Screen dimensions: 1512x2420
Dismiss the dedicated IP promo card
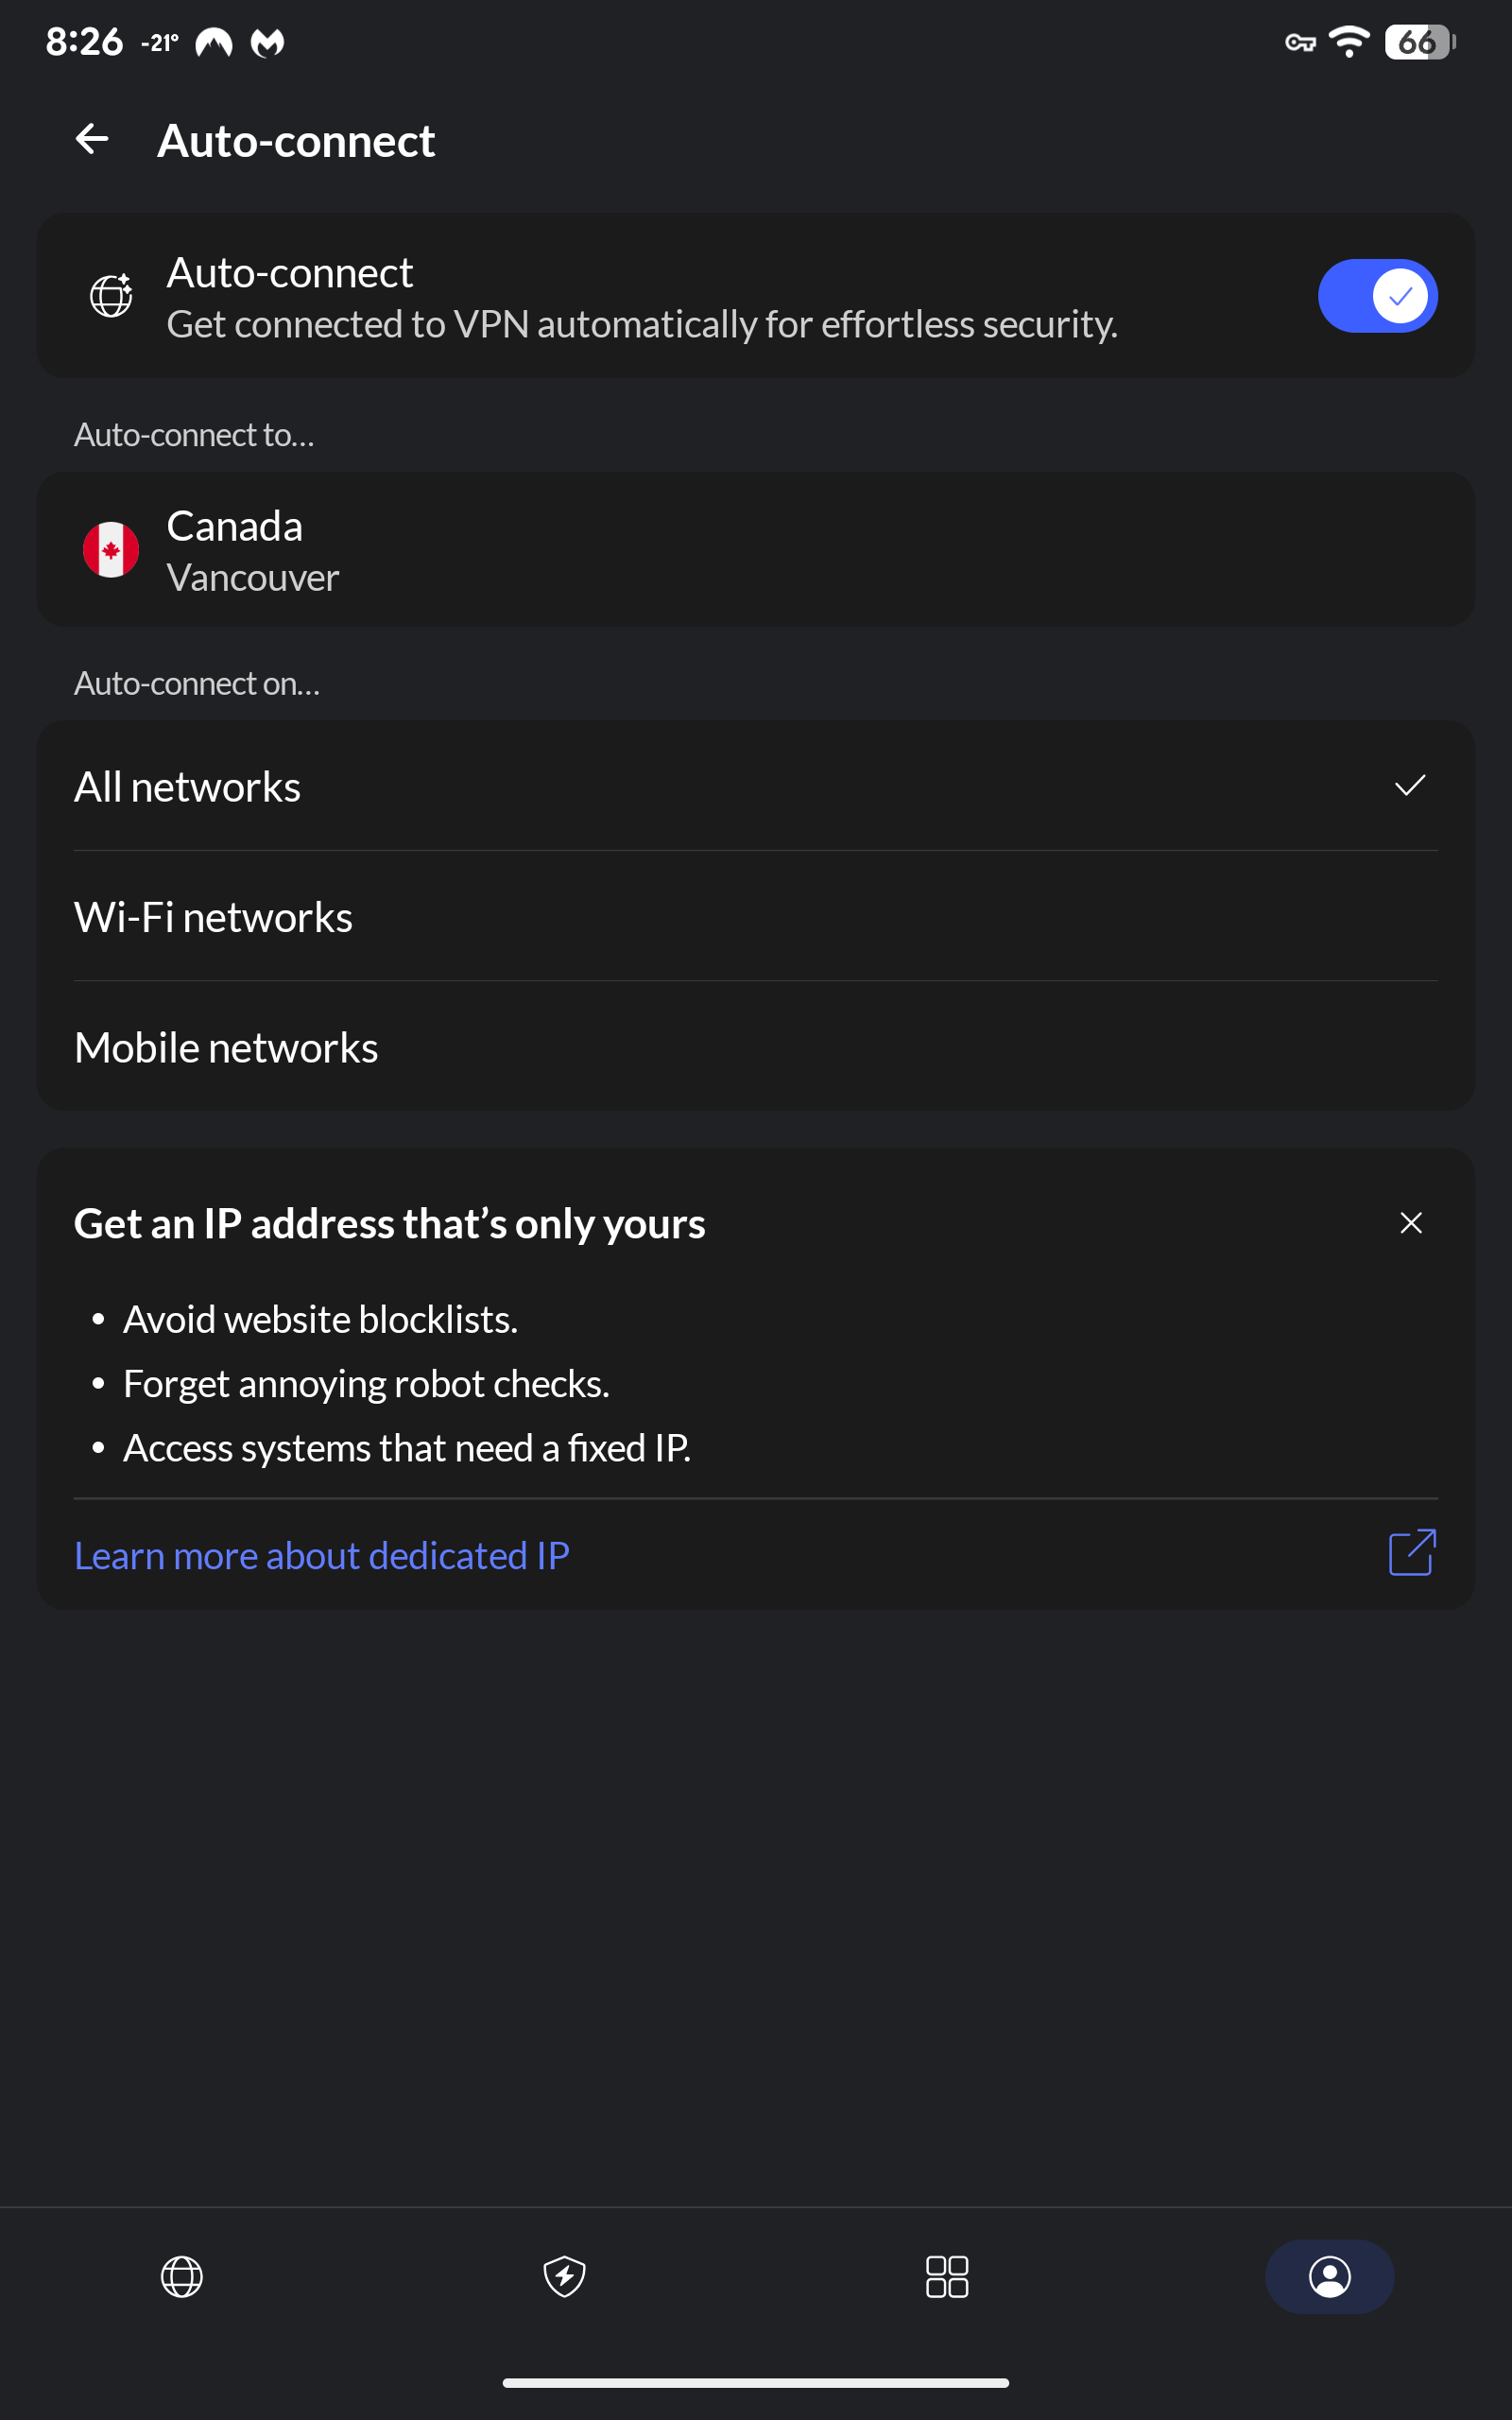[1410, 1223]
